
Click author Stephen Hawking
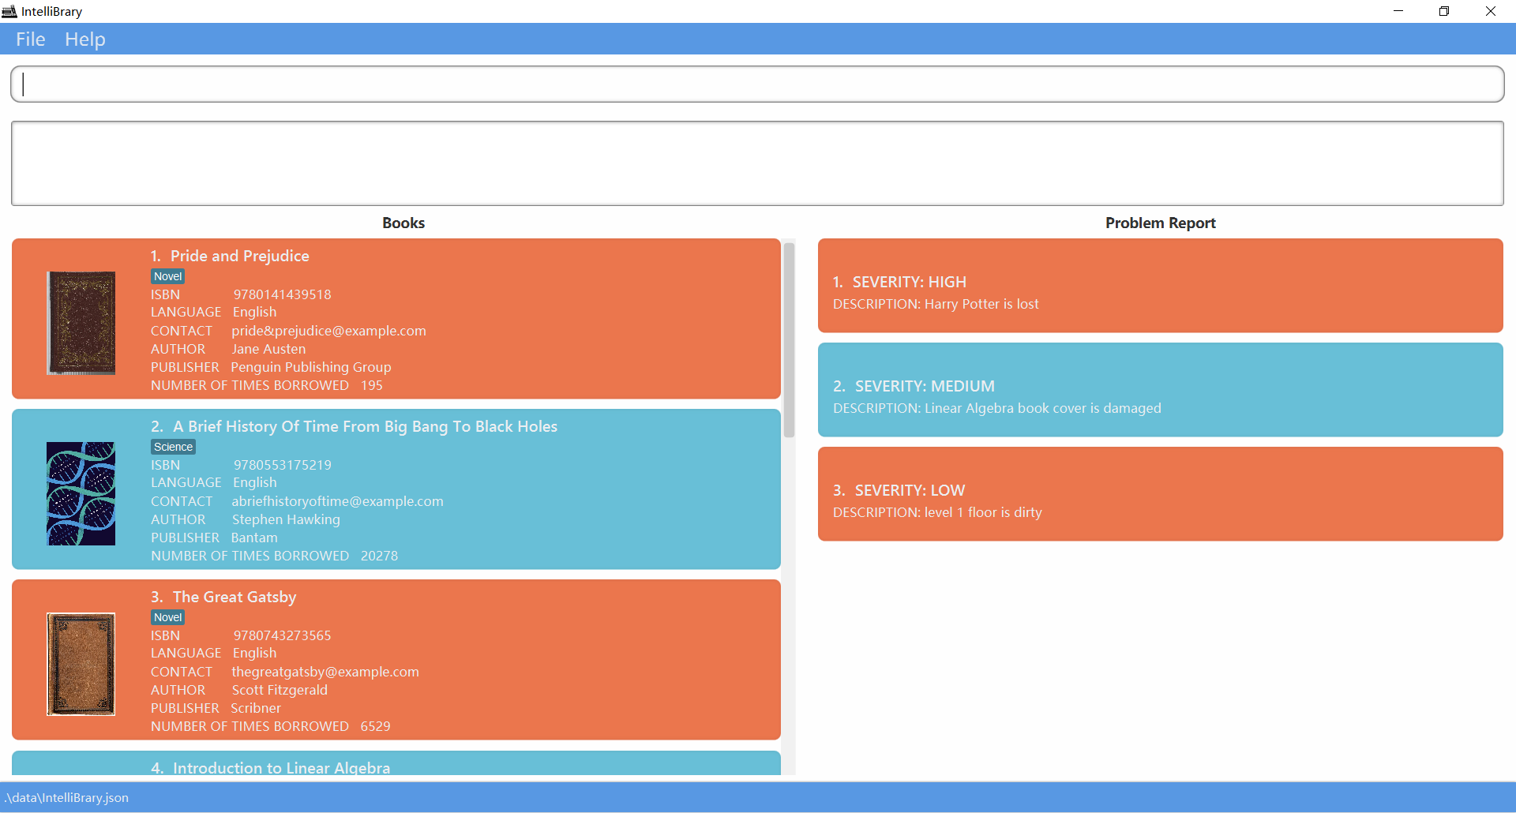coord(286,519)
